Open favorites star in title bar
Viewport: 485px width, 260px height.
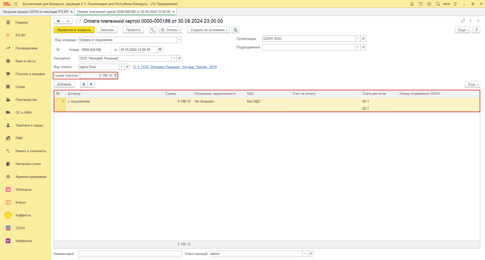[429, 4]
